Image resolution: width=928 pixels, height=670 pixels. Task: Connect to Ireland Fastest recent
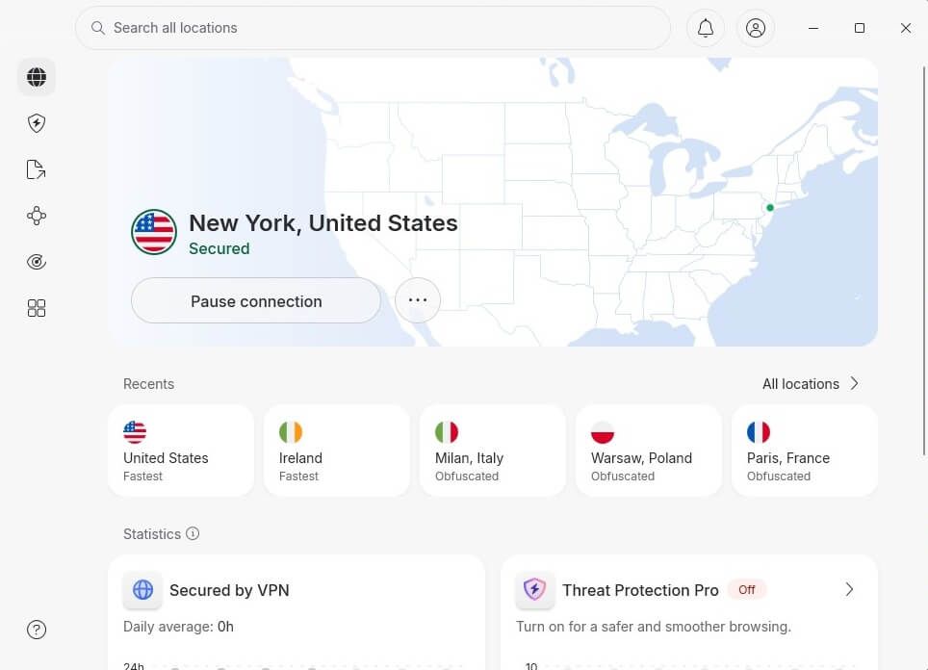pyautogui.click(x=337, y=451)
